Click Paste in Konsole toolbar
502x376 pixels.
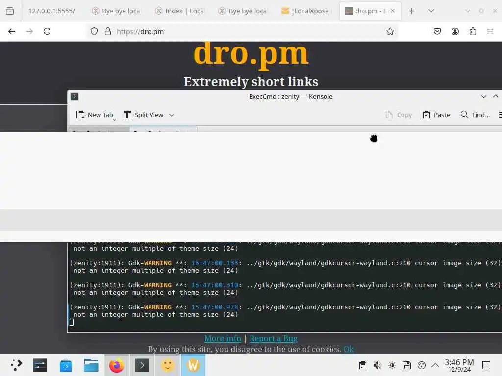[x=436, y=115]
